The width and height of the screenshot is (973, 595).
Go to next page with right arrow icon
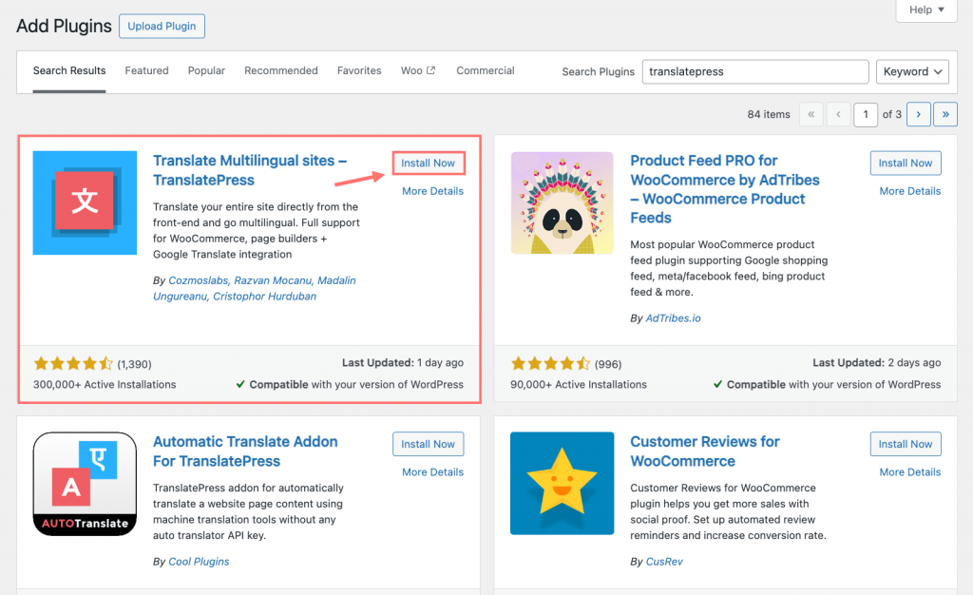point(918,113)
